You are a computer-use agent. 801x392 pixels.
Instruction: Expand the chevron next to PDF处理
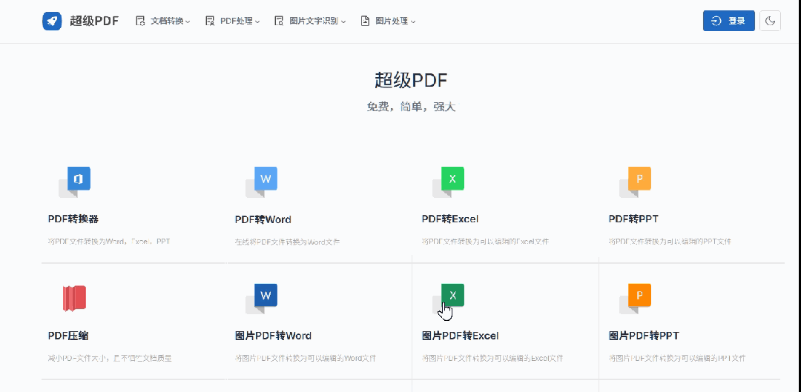[257, 21]
